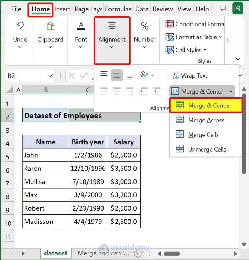The width and height of the screenshot is (249, 260).
Task: Open the Merge and cen sheet tab
Action: click(100, 253)
